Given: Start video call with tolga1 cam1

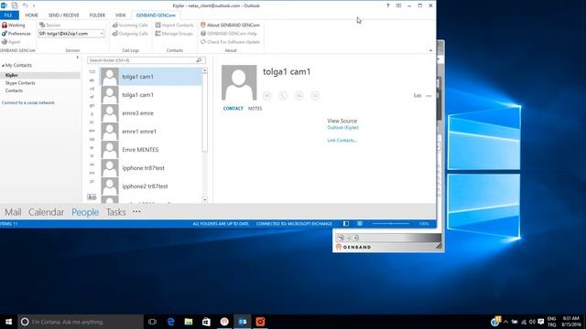Looking at the screenshot, I should [x=299, y=96].
